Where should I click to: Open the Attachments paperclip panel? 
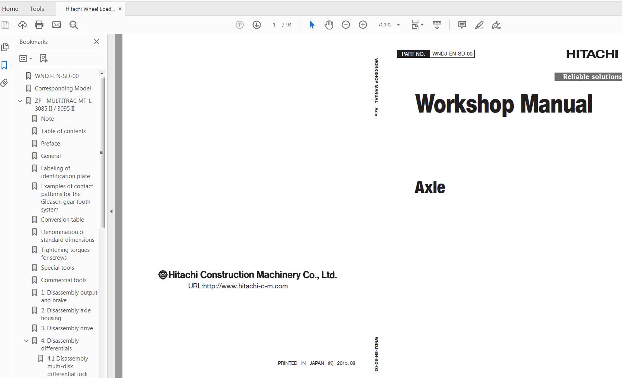click(x=5, y=83)
